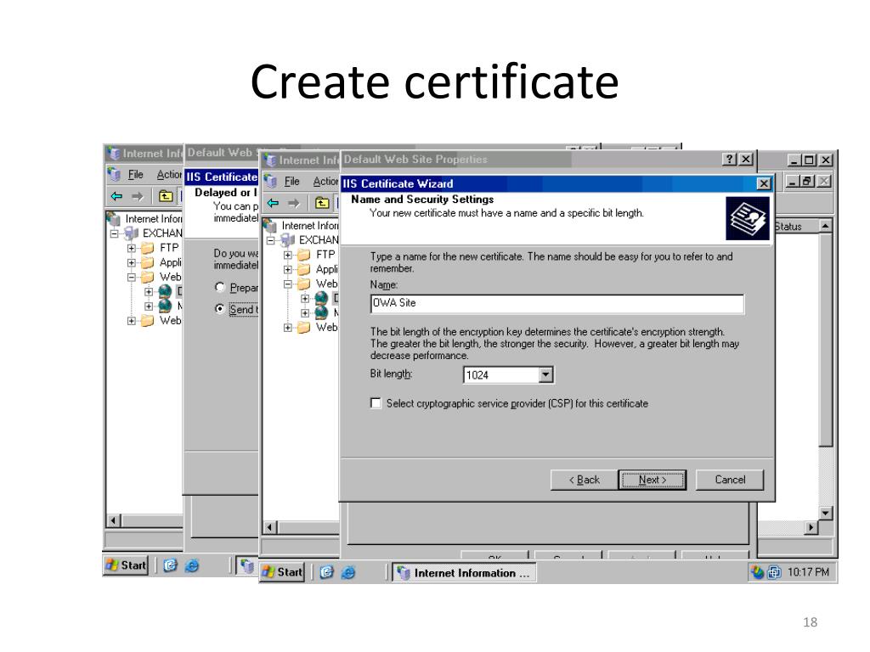870x652 pixels.
Task: Click show-desktop quick launch icon in rear-left taskbar
Action: (170, 565)
